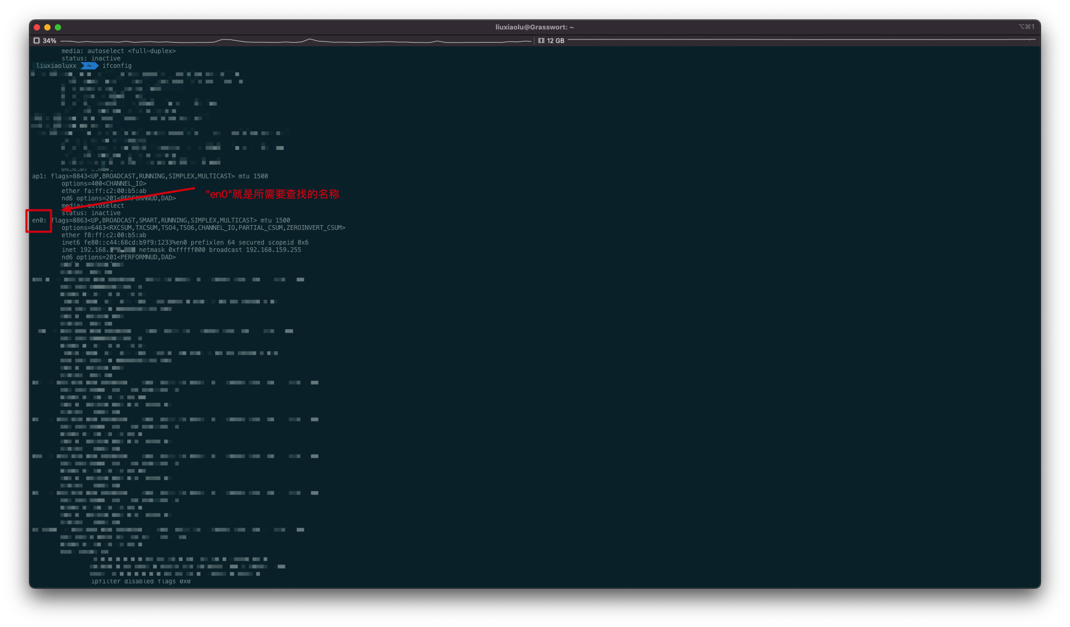Click the CPU chip icon in status bar

(x=36, y=41)
